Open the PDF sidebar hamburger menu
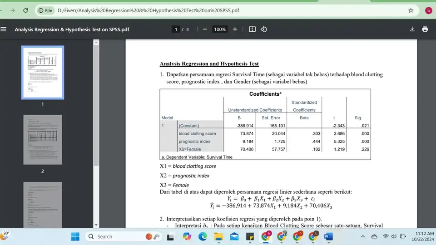This screenshot has height=245, width=436. (x=3, y=29)
